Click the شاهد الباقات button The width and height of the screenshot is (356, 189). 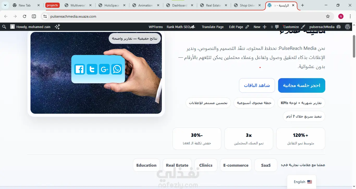257,85
